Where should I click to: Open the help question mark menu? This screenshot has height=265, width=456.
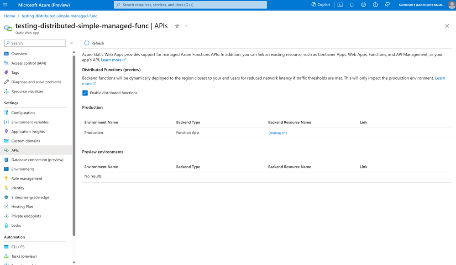click(375, 5)
